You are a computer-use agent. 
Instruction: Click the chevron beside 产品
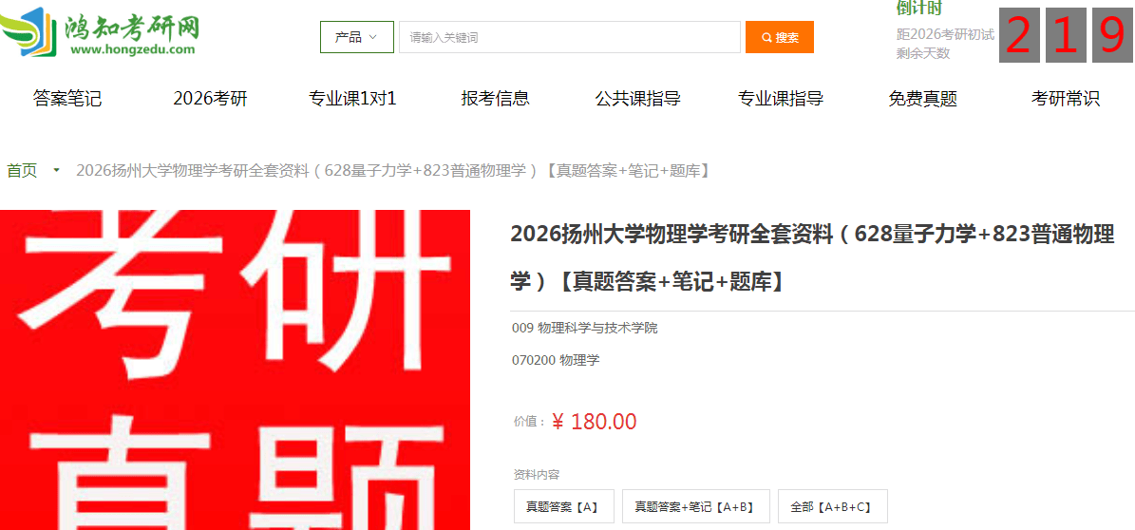[372, 37]
